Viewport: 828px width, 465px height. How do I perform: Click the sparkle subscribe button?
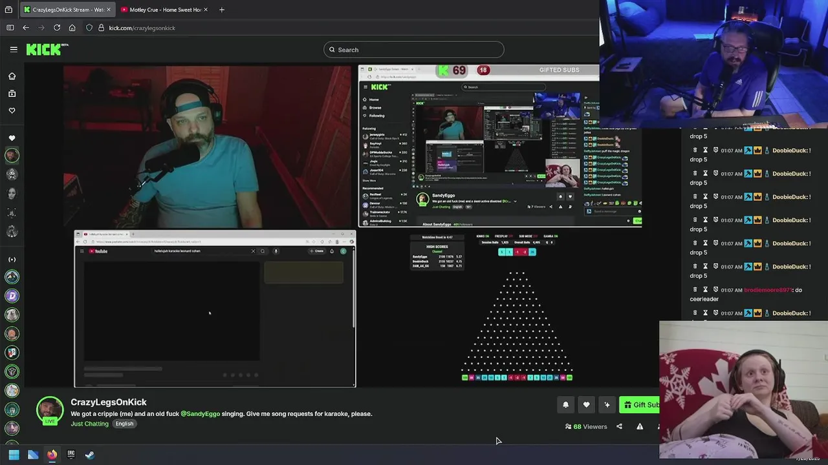pos(607,405)
